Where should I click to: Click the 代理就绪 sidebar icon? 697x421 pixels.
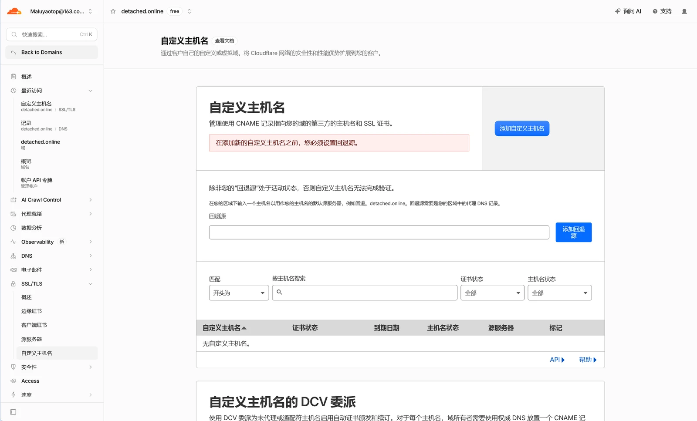click(x=13, y=214)
